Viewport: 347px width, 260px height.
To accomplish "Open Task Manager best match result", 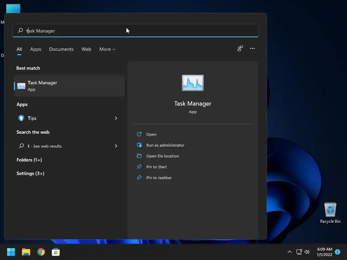I will (69, 86).
